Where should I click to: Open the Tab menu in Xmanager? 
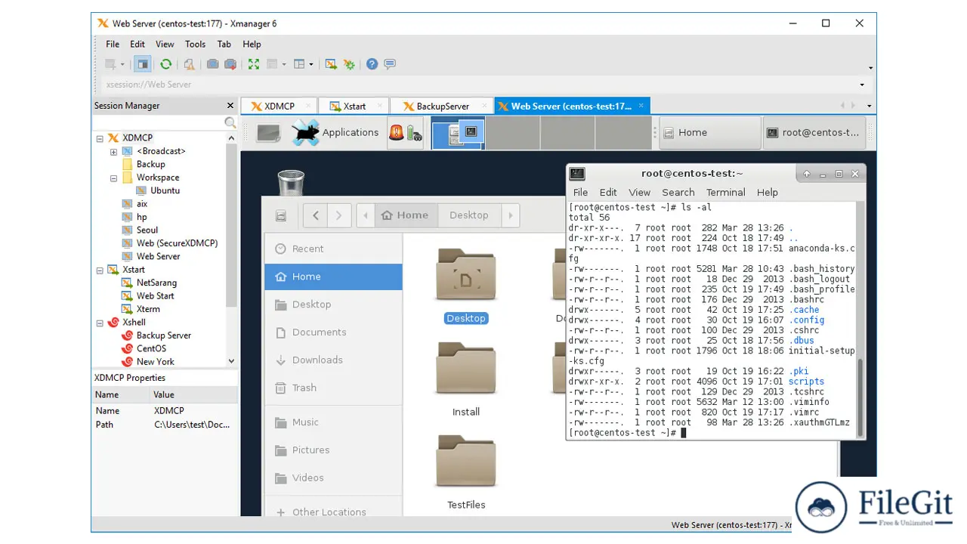point(224,44)
